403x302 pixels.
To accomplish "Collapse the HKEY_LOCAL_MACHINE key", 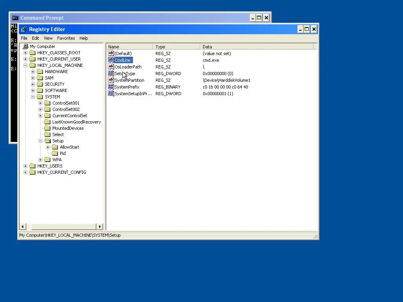I will [x=25, y=66].
